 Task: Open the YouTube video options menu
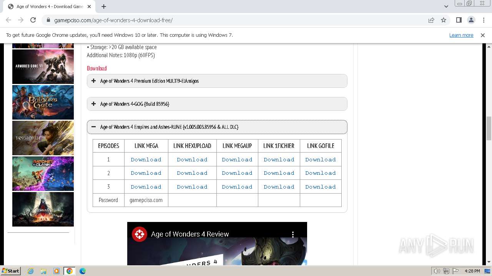(x=293, y=234)
